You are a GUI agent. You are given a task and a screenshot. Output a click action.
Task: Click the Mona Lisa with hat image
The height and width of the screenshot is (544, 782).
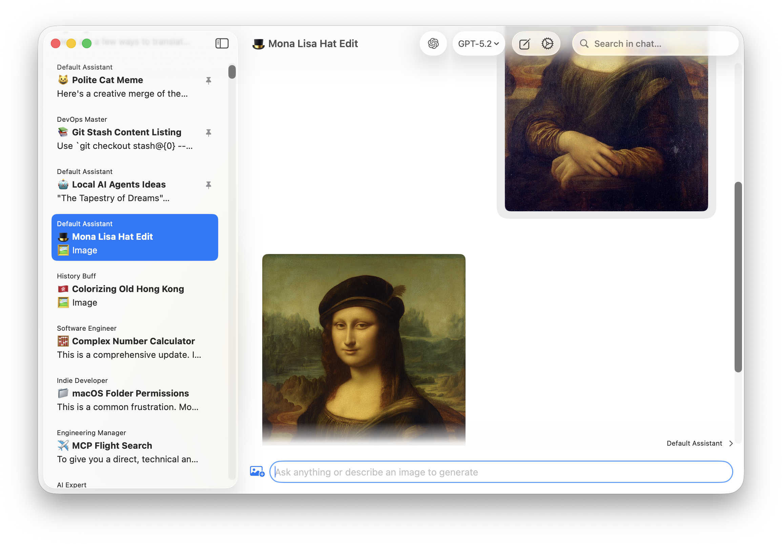tap(363, 348)
